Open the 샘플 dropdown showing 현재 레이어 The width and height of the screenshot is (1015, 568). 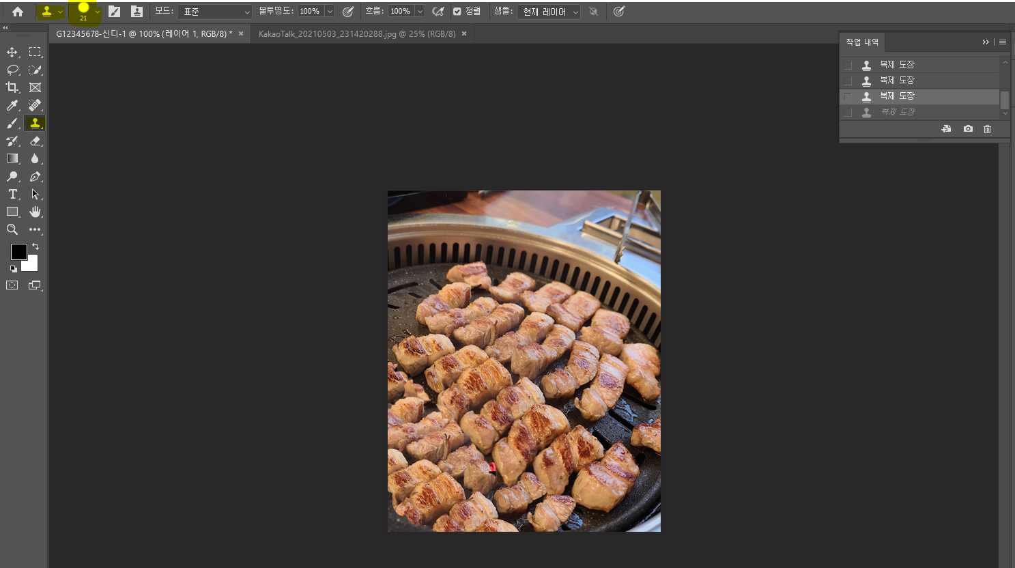pyautogui.click(x=549, y=12)
